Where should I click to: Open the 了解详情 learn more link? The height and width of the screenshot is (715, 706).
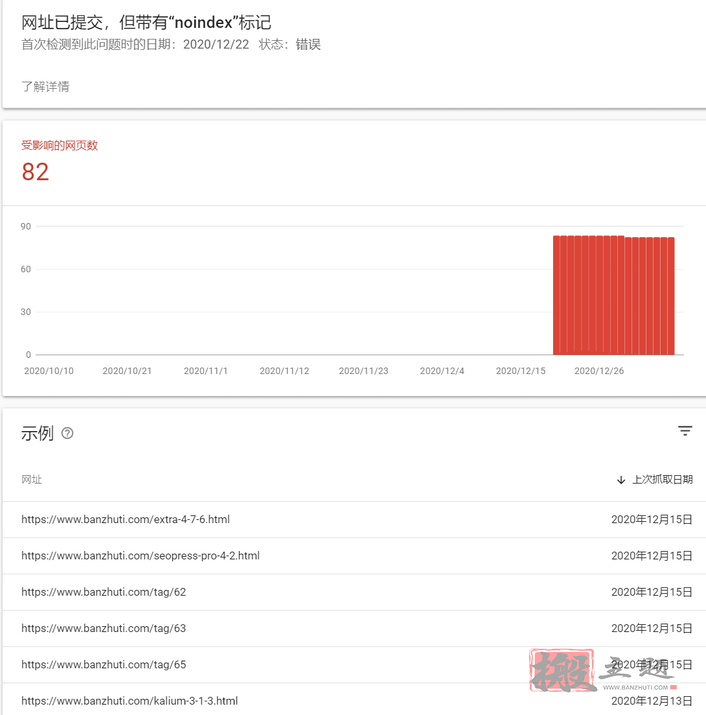click(45, 86)
